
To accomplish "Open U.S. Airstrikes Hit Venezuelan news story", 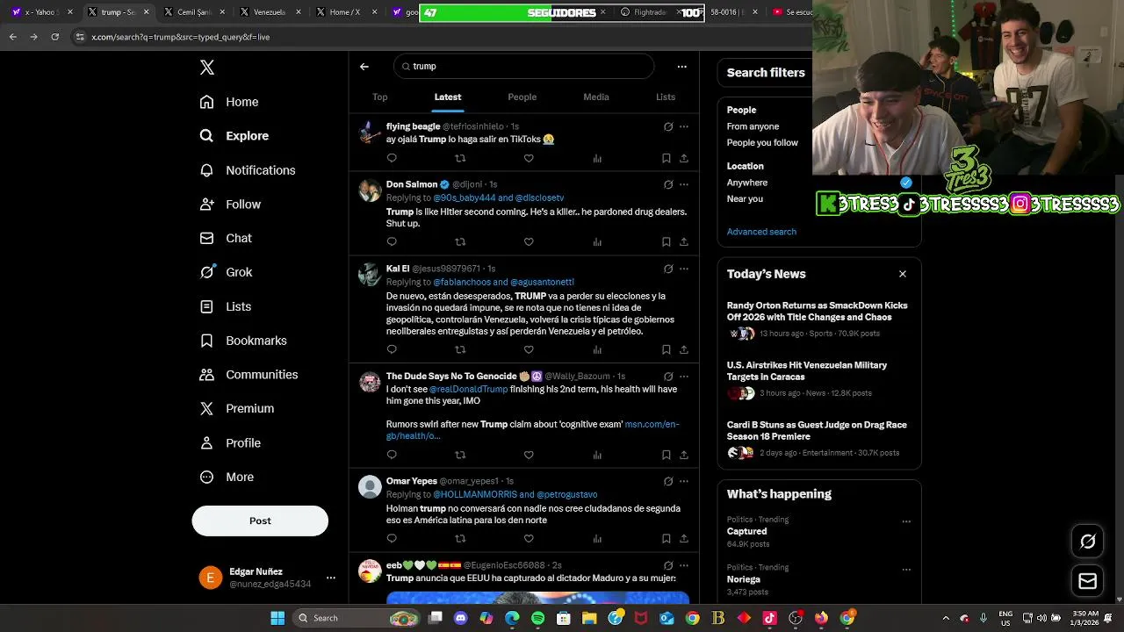I will [x=807, y=371].
